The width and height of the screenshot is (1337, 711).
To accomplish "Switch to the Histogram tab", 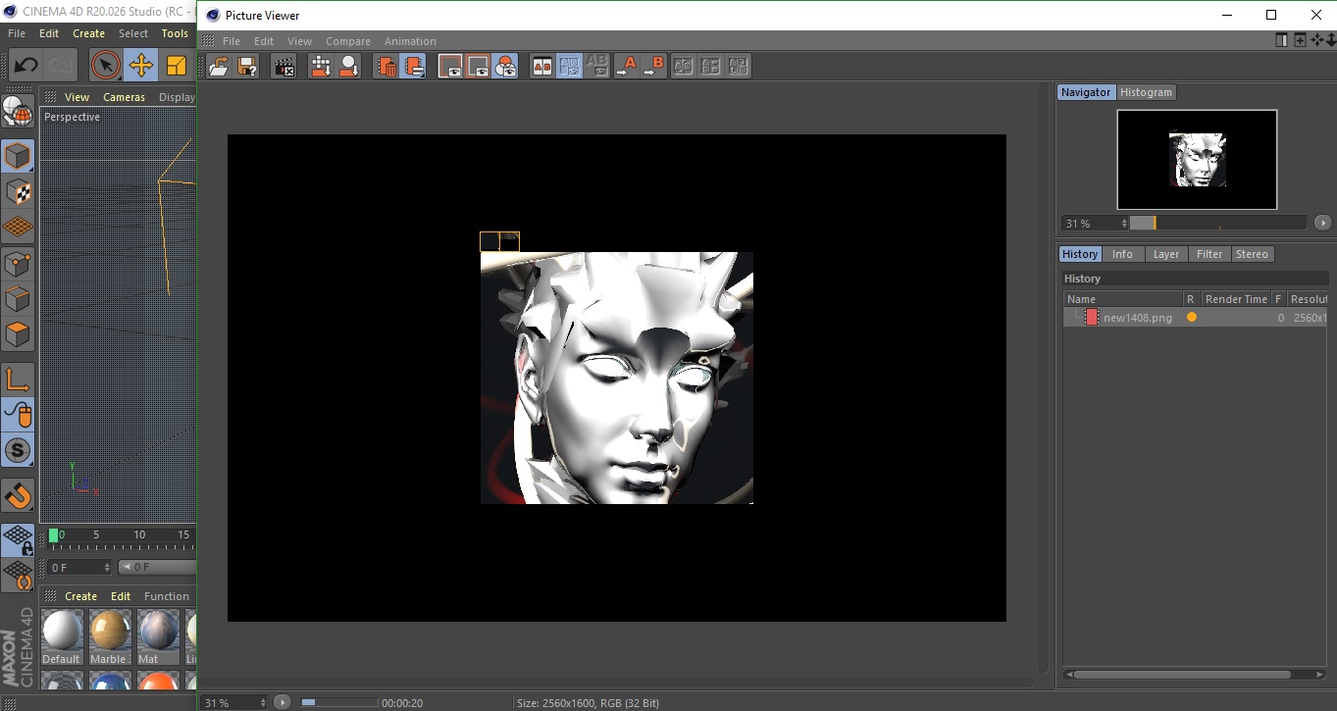I will [1146, 92].
